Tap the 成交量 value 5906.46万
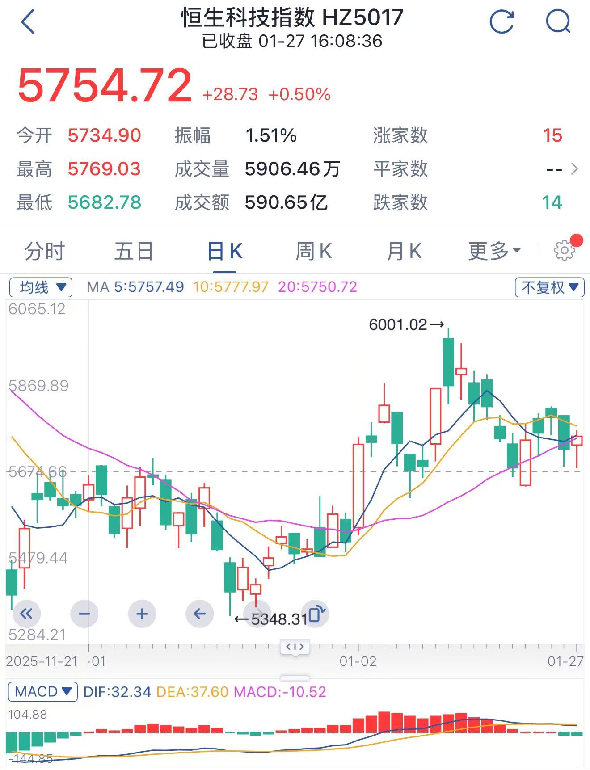The width and height of the screenshot is (590, 770). pos(292,169)
